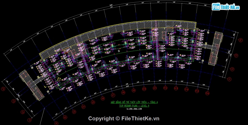
Task: Click Y4 bubble beside the right stair core
Action: pyautogui.click(x=241, y=40)
